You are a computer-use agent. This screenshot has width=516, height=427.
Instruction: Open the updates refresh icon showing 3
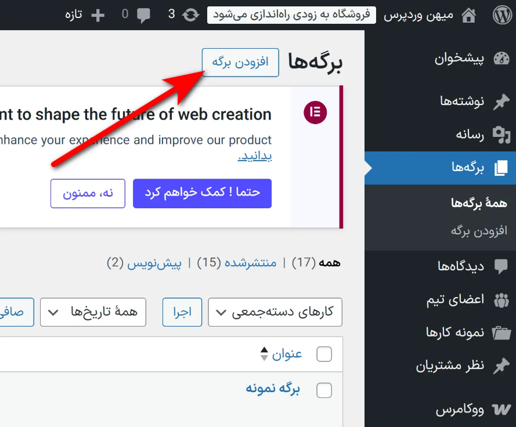191,15
